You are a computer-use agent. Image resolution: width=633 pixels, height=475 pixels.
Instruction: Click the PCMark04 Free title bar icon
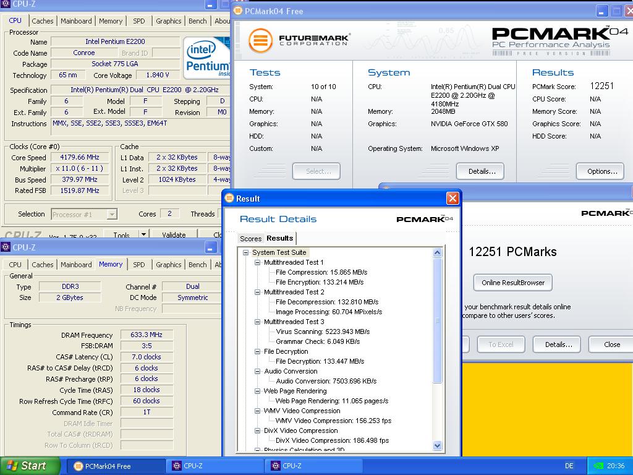click(238, 11)
